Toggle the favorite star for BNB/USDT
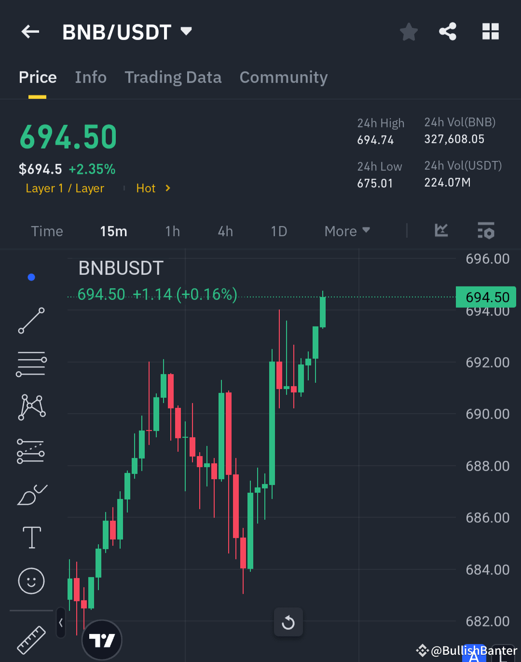The image size is (521, 662). point(409,31)
